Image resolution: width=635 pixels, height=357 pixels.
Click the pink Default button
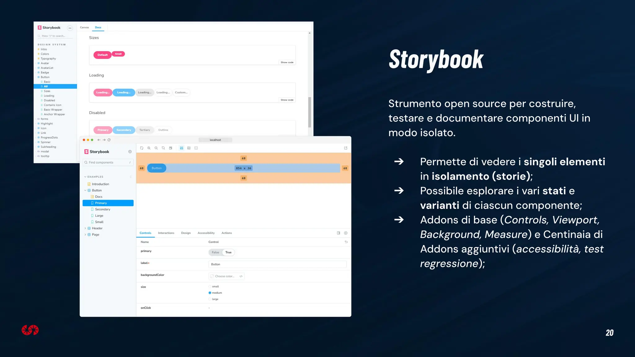103,55
